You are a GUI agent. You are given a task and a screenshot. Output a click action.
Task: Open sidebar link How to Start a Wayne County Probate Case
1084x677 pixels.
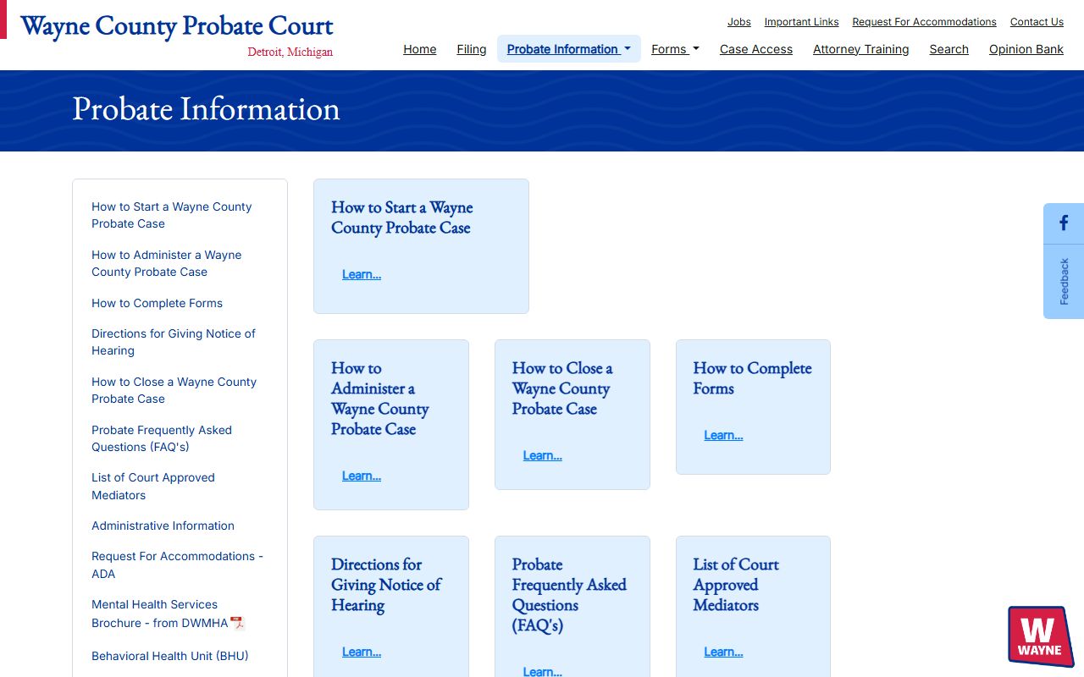172,215
